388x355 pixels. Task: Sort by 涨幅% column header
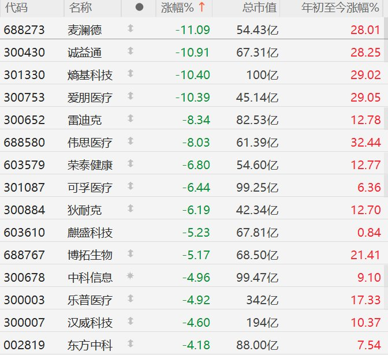click(184, 8)
